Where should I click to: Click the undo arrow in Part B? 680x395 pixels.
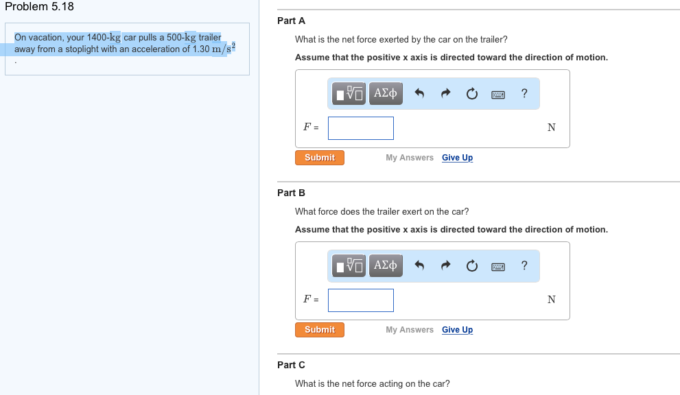pos(421,266)
